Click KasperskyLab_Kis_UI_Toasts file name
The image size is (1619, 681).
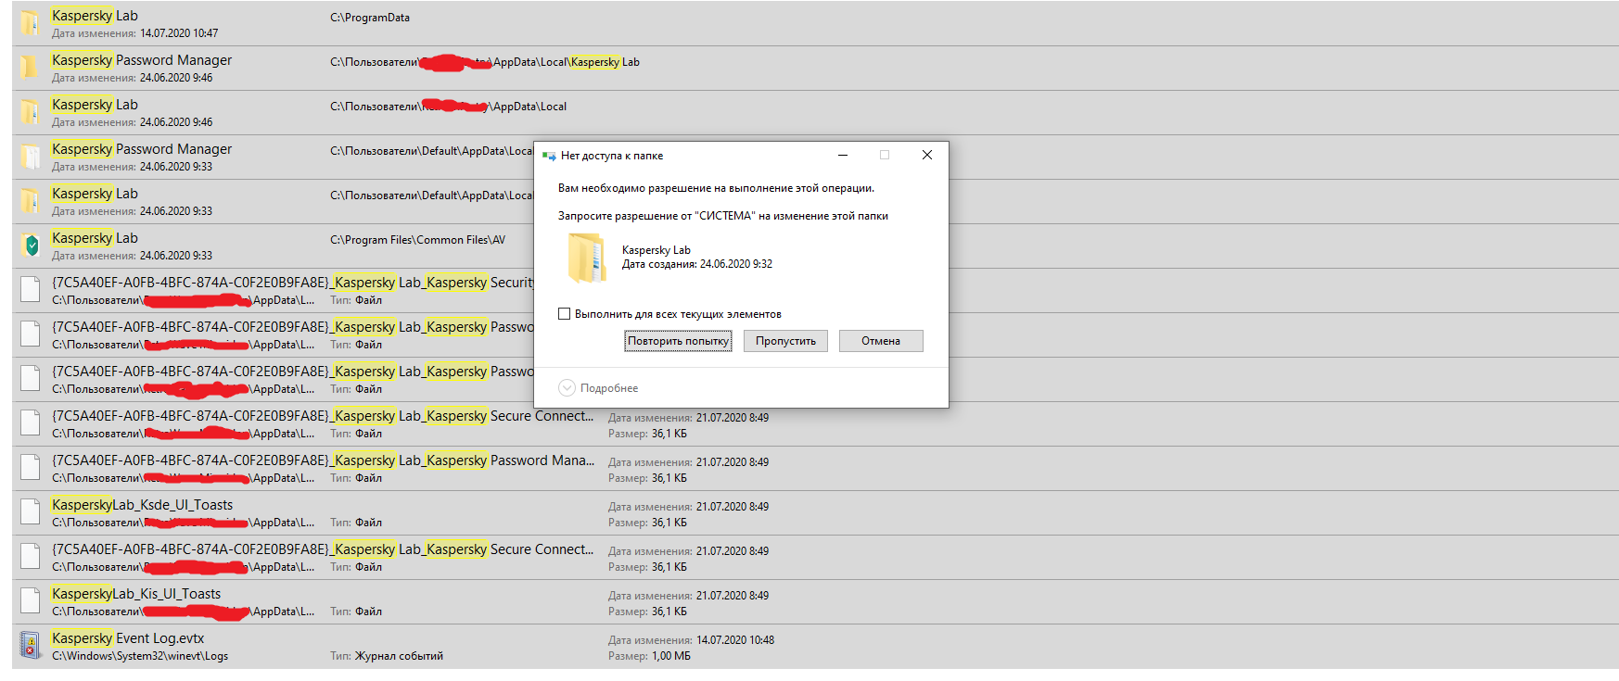136,594
